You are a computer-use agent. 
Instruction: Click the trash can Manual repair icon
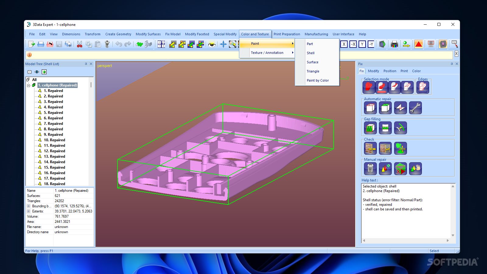tap(370, 168)
